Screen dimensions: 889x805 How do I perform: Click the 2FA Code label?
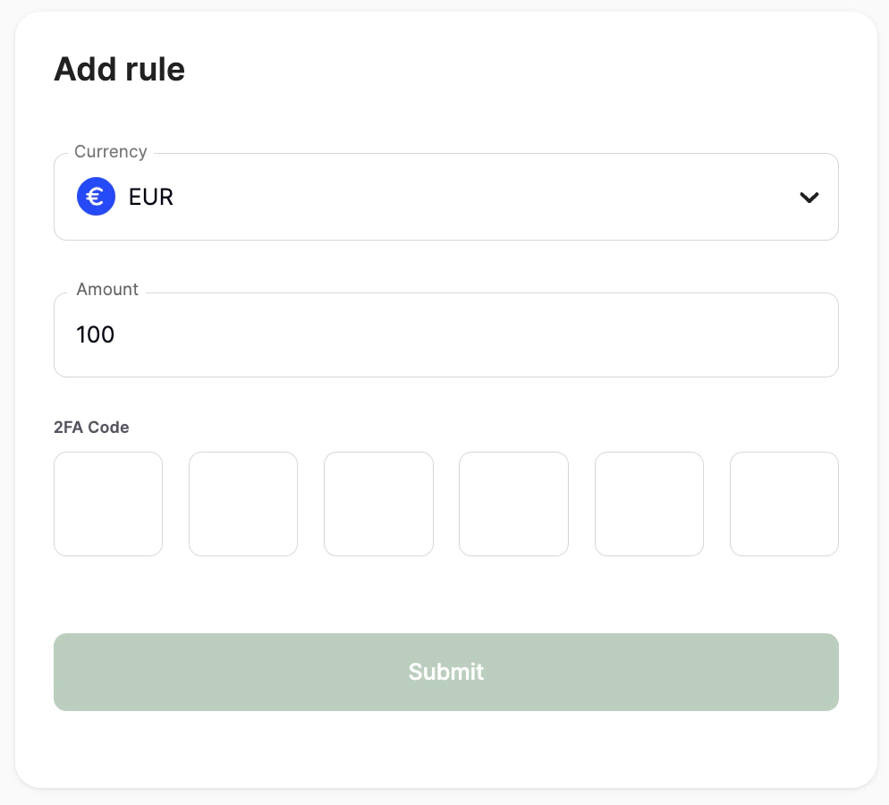(91, 428)
